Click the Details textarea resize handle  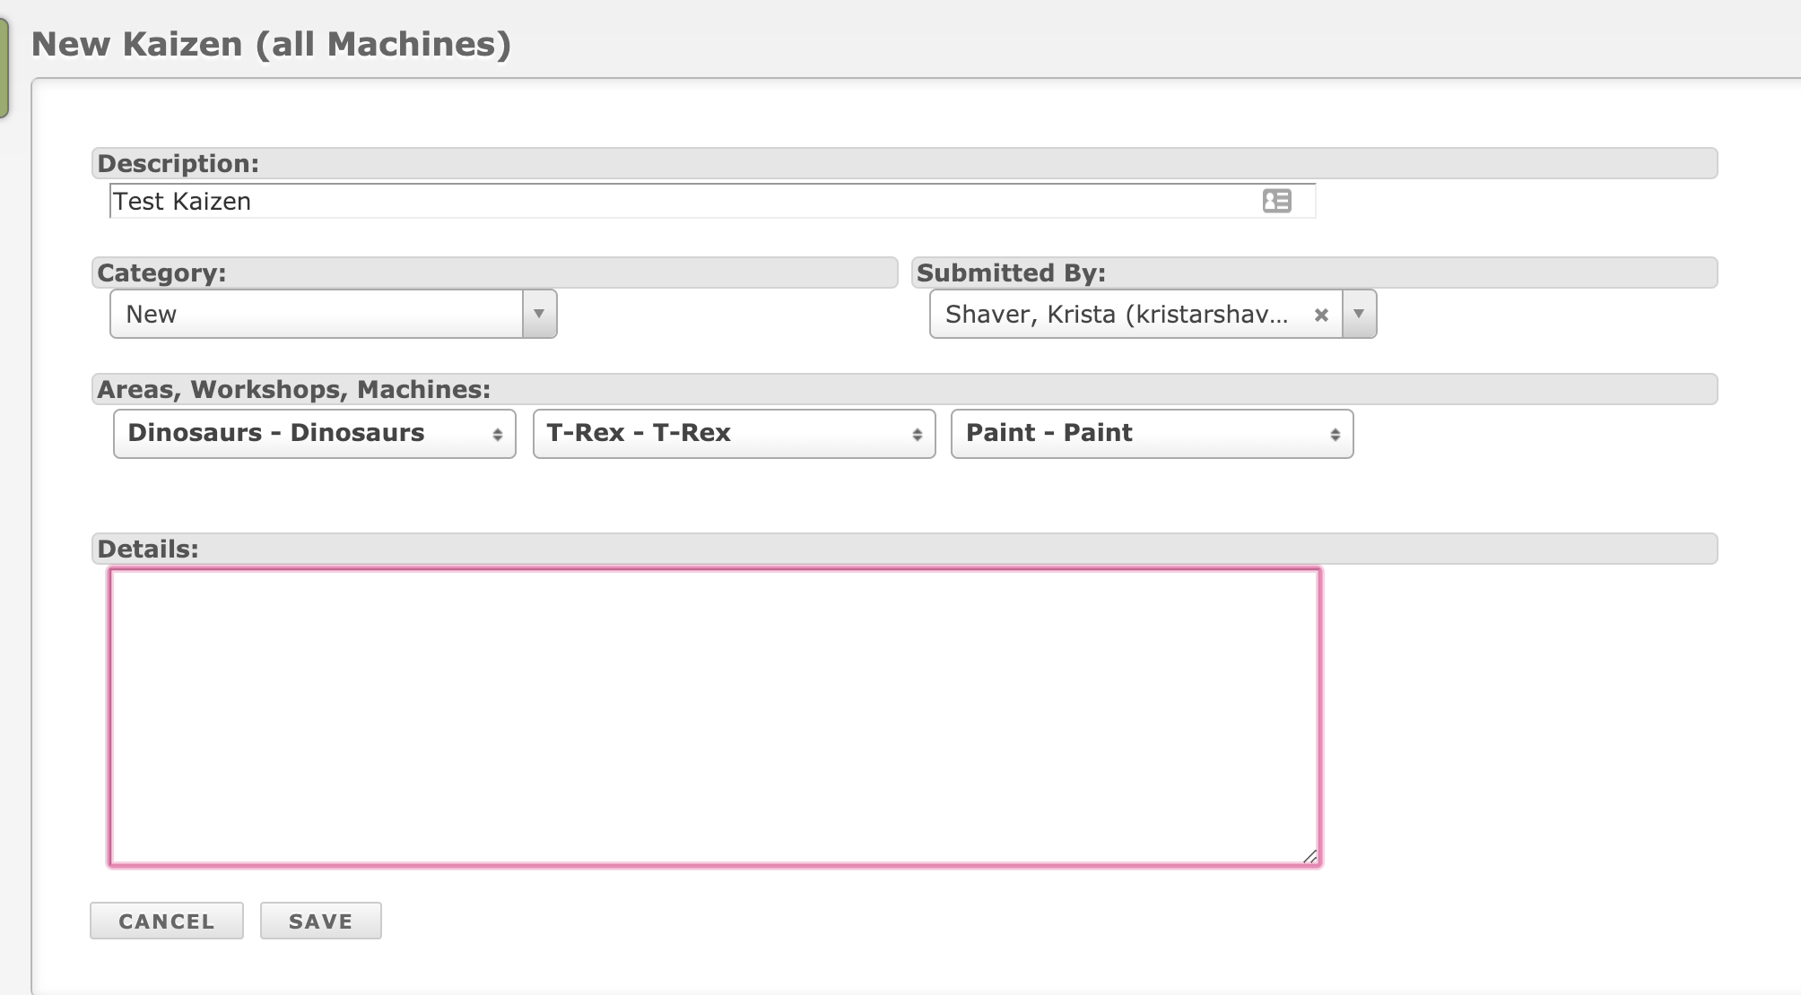1309,856
